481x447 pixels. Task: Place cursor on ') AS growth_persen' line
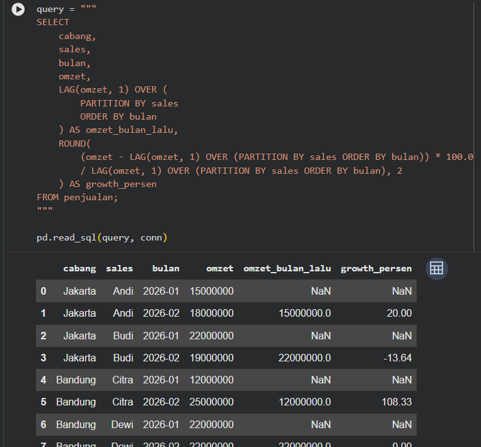[x=108, y=184]
